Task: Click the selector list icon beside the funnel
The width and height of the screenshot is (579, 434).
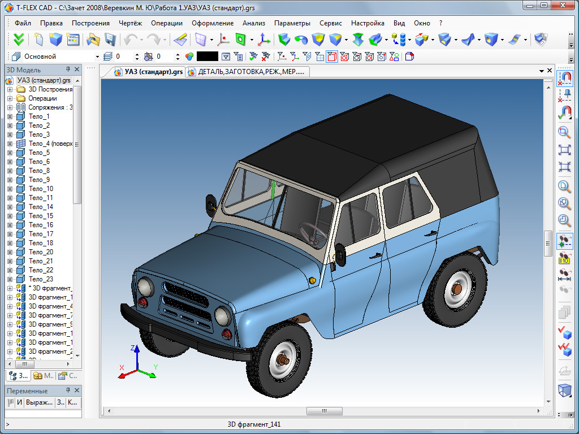Action: pos(238,57)
